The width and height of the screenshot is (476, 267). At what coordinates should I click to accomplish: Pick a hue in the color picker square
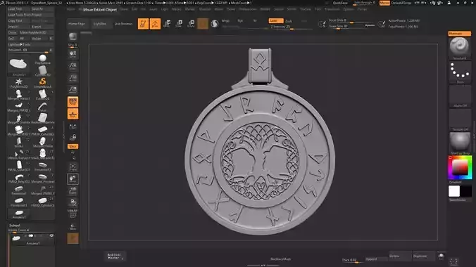coord(460,167)
